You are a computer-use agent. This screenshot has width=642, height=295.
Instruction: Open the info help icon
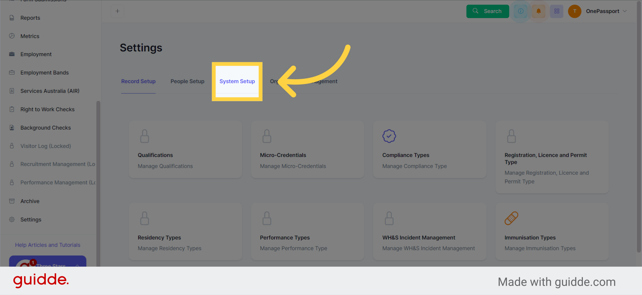pyautogui.click(x=521, y=11)
